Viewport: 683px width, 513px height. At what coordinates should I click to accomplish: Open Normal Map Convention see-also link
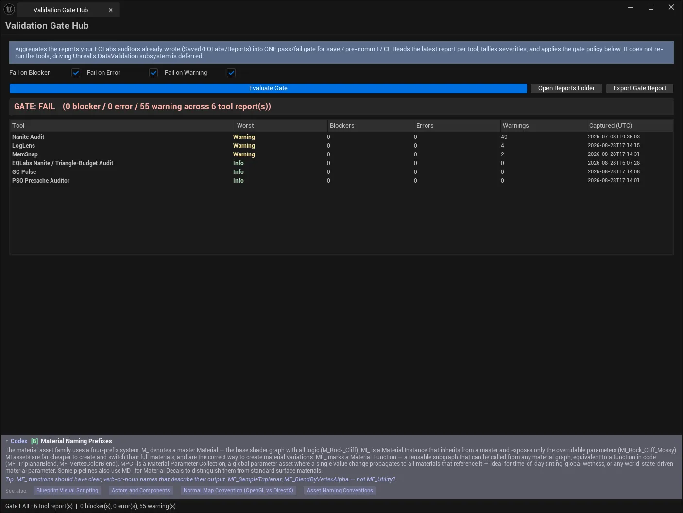[239, 491]
